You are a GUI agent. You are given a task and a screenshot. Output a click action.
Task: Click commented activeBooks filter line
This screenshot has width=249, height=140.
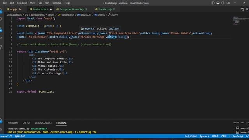tap(64, 44)
